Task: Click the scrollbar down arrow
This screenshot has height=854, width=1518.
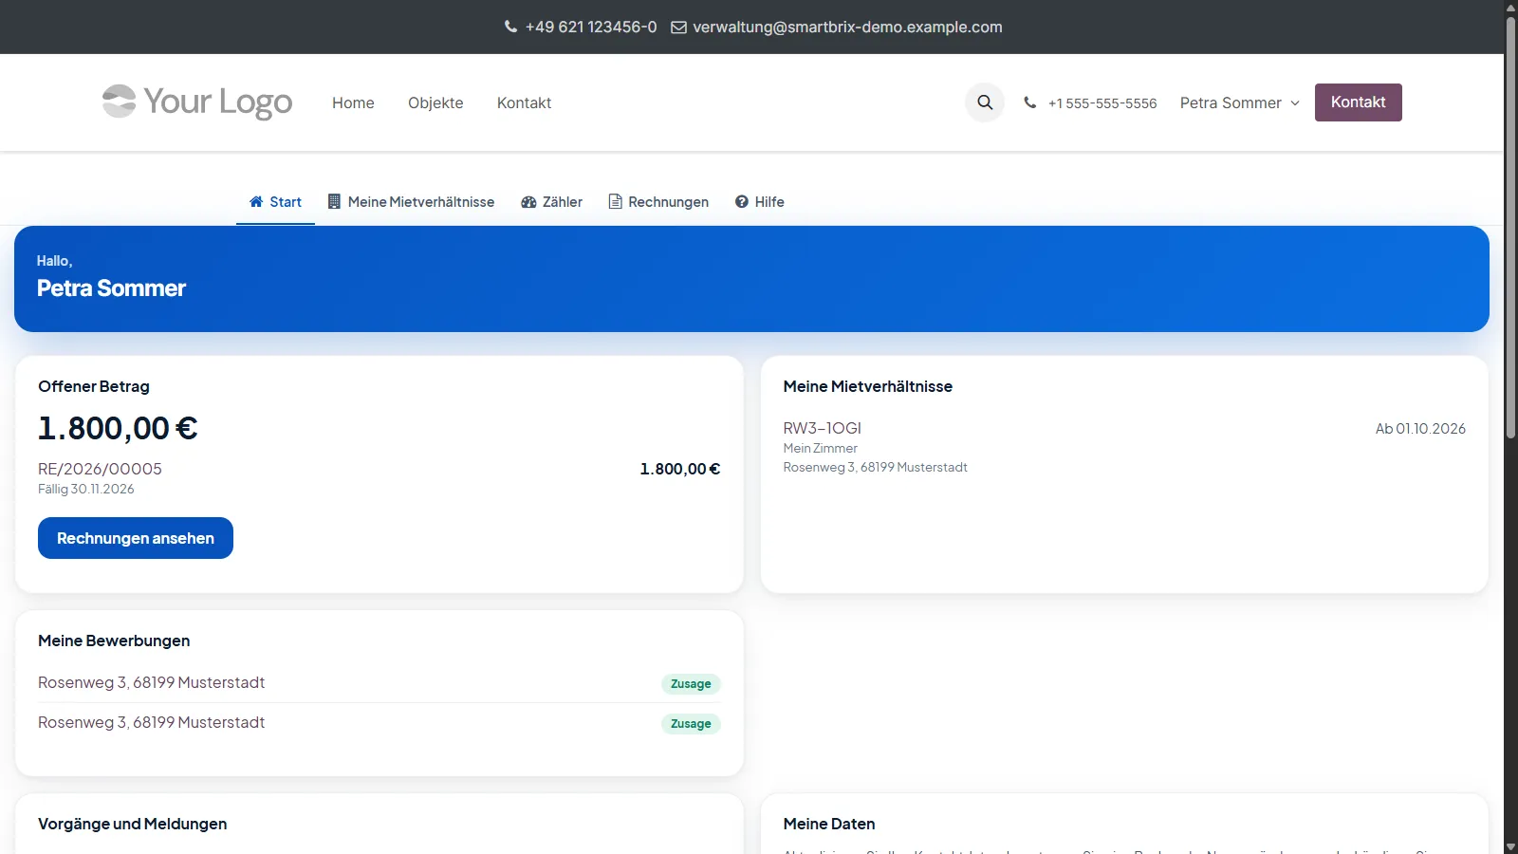Action: click(1510, 846)
